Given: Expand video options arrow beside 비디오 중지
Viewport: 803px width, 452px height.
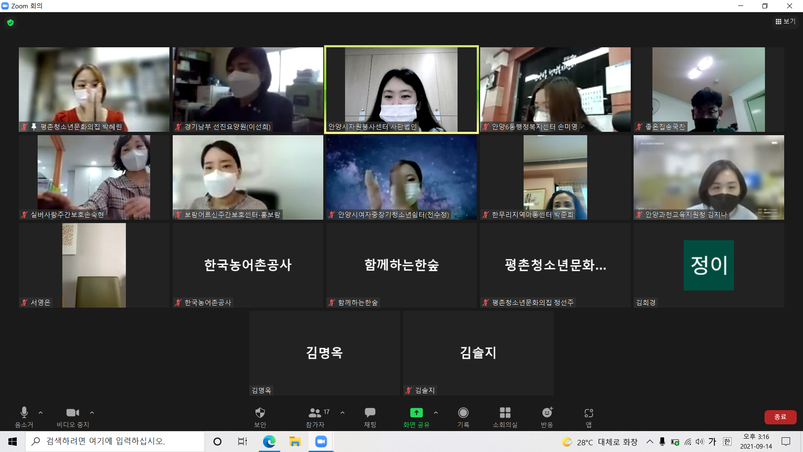Looking at the screenshot, I should 92,413.
